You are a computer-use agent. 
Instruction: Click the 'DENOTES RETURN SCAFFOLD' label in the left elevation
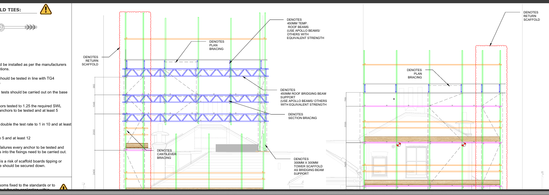tap(90, 61)
